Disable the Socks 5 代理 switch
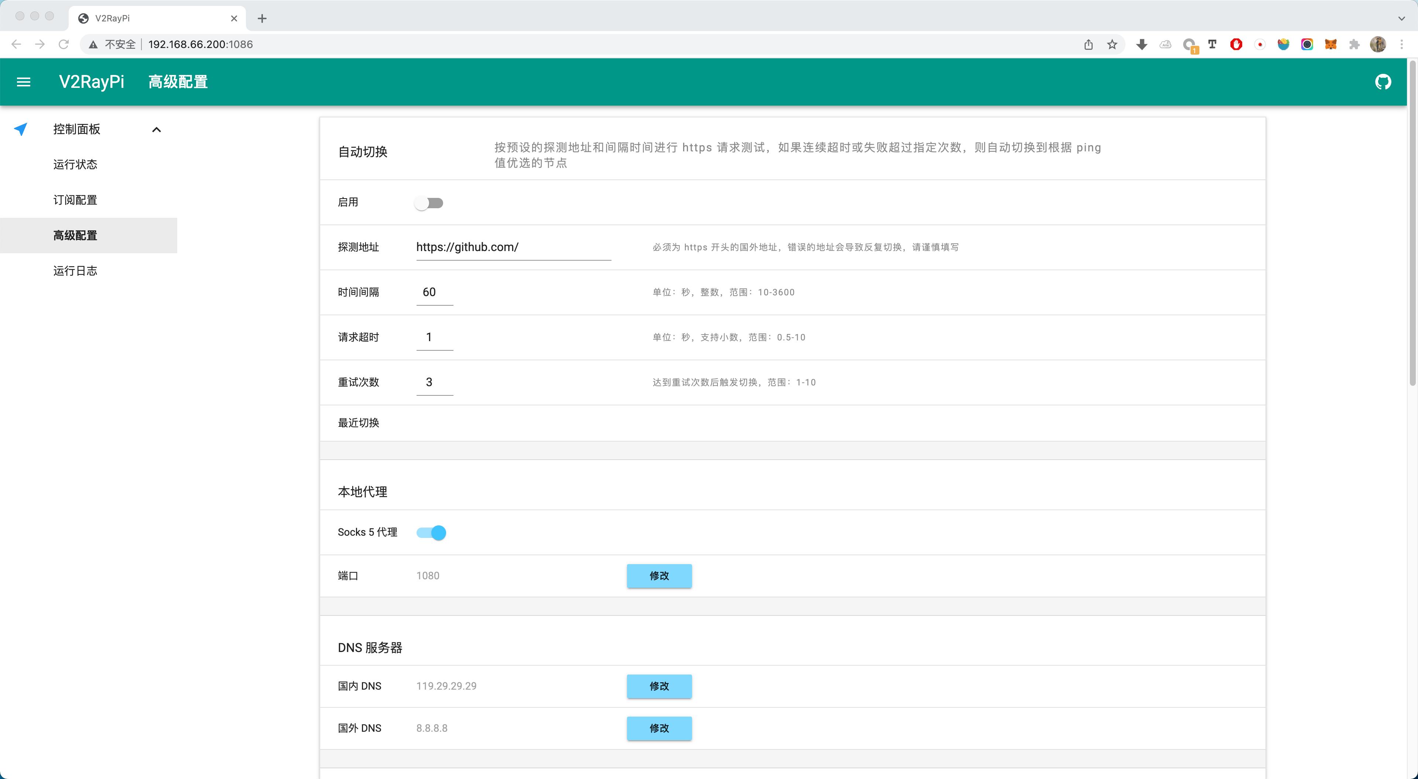This screenshot has width=1418, height=779. (432, 532)
